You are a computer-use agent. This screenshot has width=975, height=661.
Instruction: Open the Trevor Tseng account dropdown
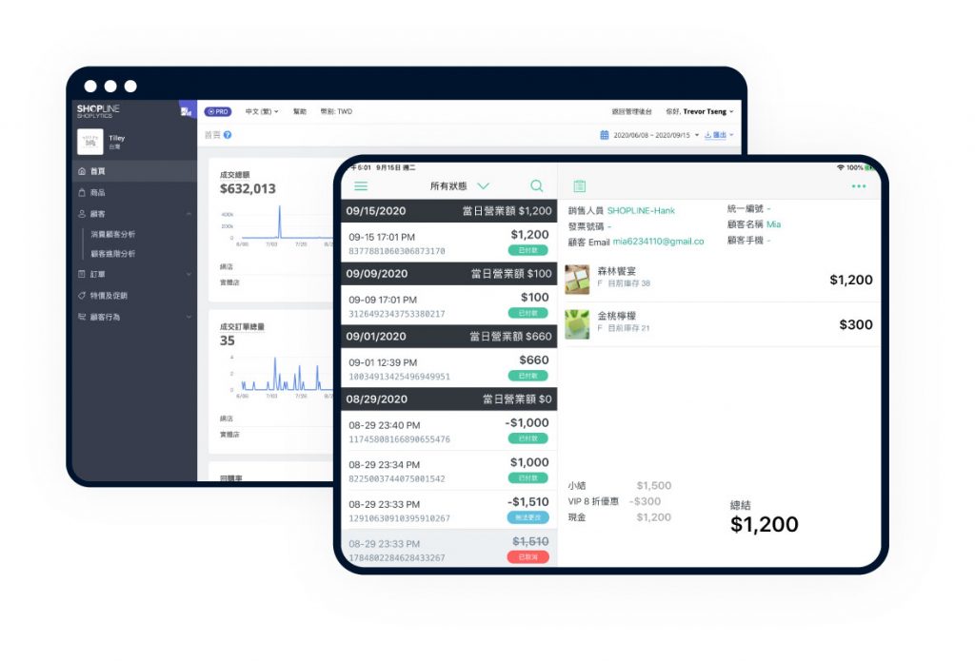[700, 112]
